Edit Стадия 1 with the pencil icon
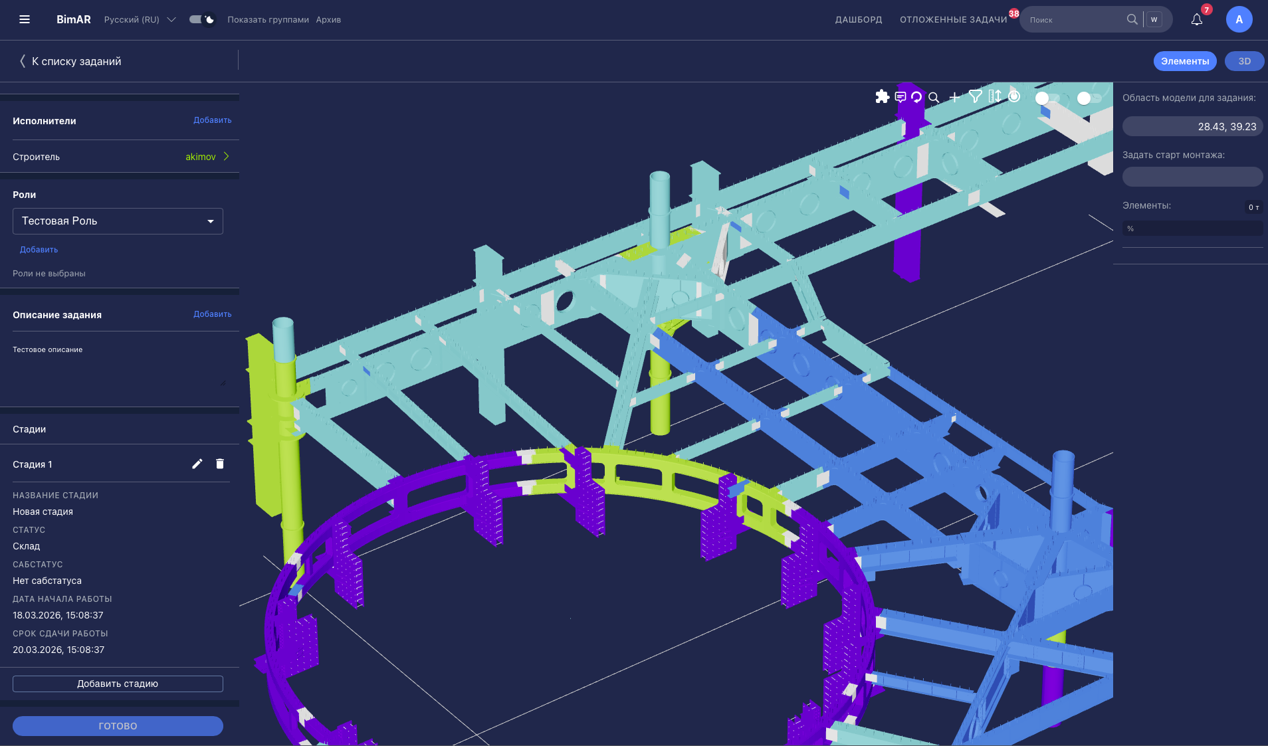Viewport: 1268px width, 746px height. (197, 464)
